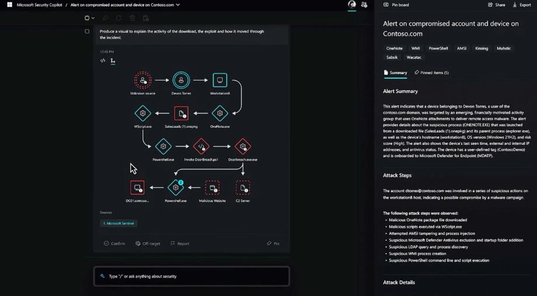
Task: Switch to graph diagram view icon
Action: click(113, 61)
